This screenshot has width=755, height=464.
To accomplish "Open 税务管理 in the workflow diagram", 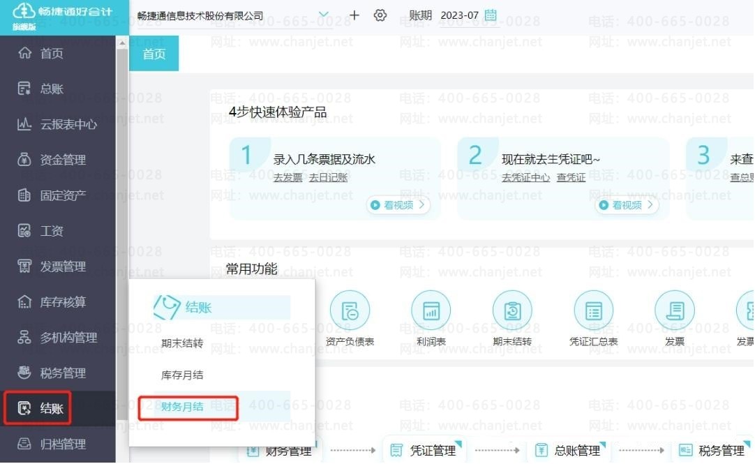I will point(715,451).
